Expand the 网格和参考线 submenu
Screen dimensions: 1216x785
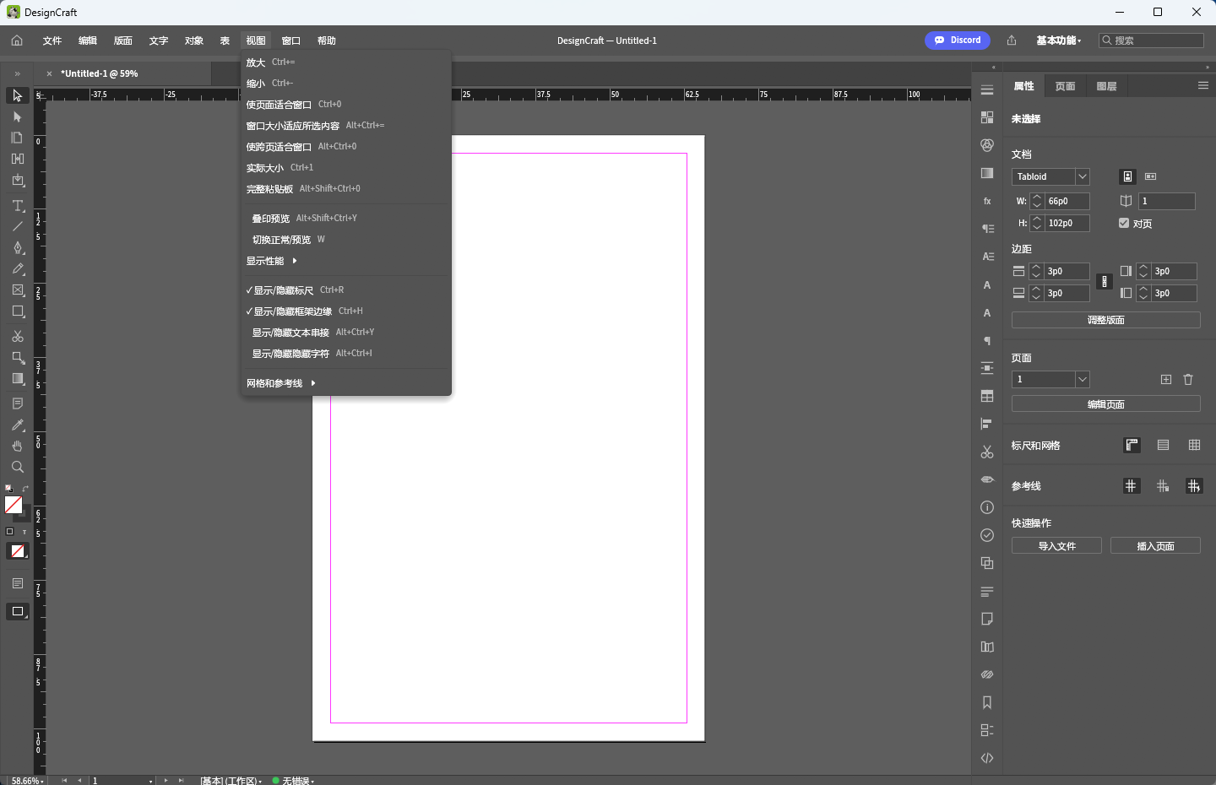pos(346,383)
